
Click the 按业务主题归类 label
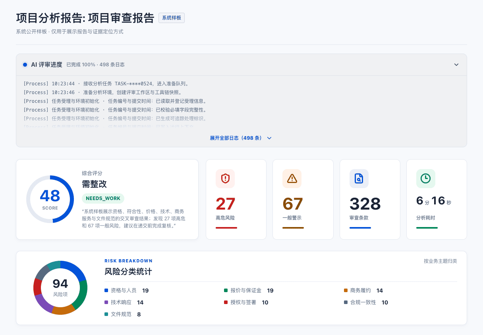[440, 261]
